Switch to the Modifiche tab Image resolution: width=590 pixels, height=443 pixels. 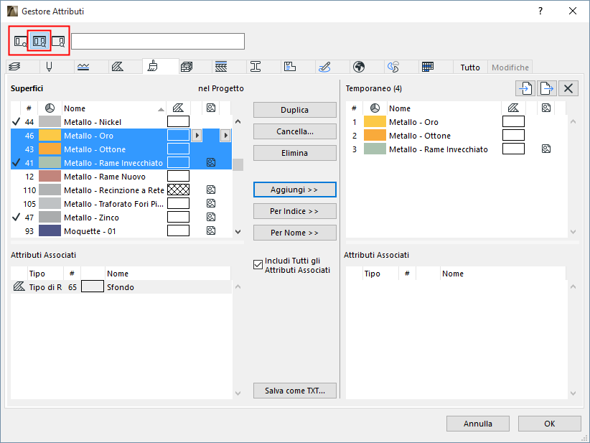pos(510,67)
